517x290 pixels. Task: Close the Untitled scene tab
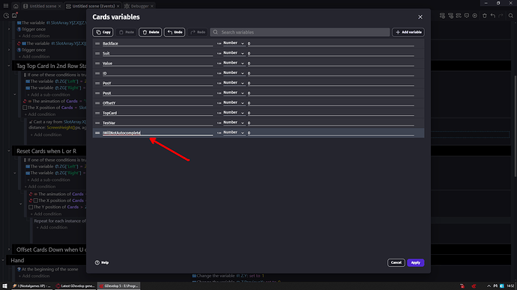(59, 6)
